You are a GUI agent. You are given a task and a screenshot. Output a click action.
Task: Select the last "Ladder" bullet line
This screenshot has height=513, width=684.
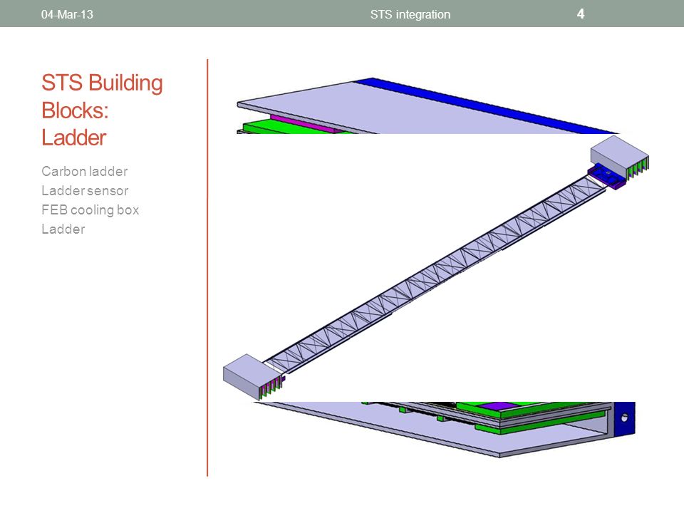tap(63, 229)
